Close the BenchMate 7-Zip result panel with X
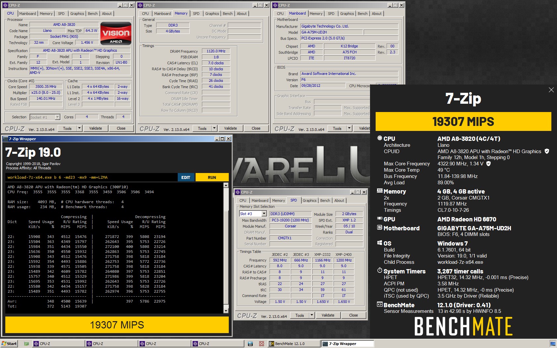The image size is (557, 348). [551, 90]
